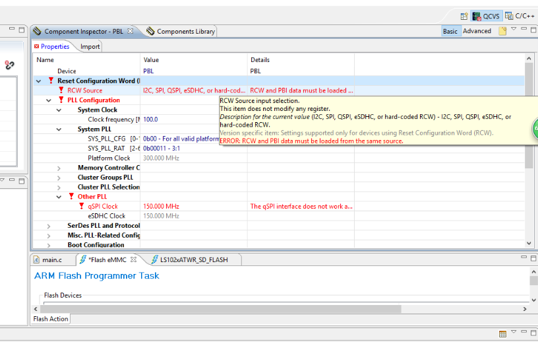Expand the Memory Controller group
Image resolution: width=538 pixels, height=342 pixels.
[59, 168]
